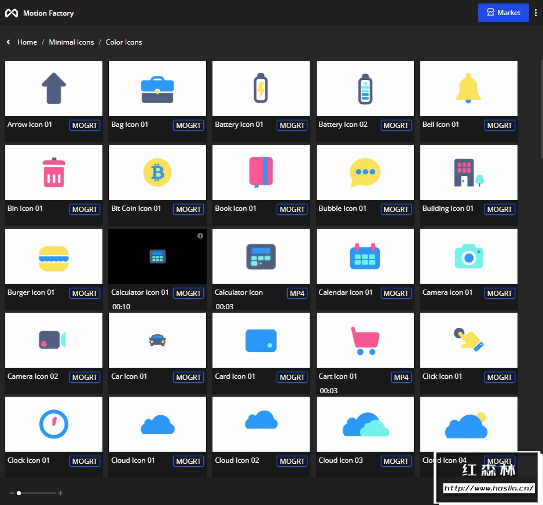
Task: Pick the Cloud Icon 01 thumbnail
Action: (157, 425)
